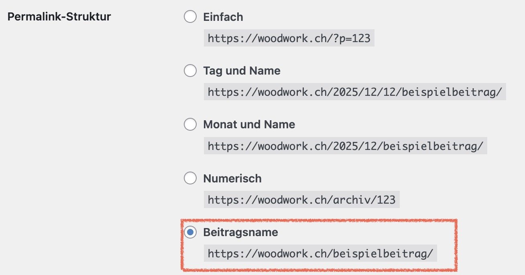Click the Beitragsname label text

(x=240, y=232)
